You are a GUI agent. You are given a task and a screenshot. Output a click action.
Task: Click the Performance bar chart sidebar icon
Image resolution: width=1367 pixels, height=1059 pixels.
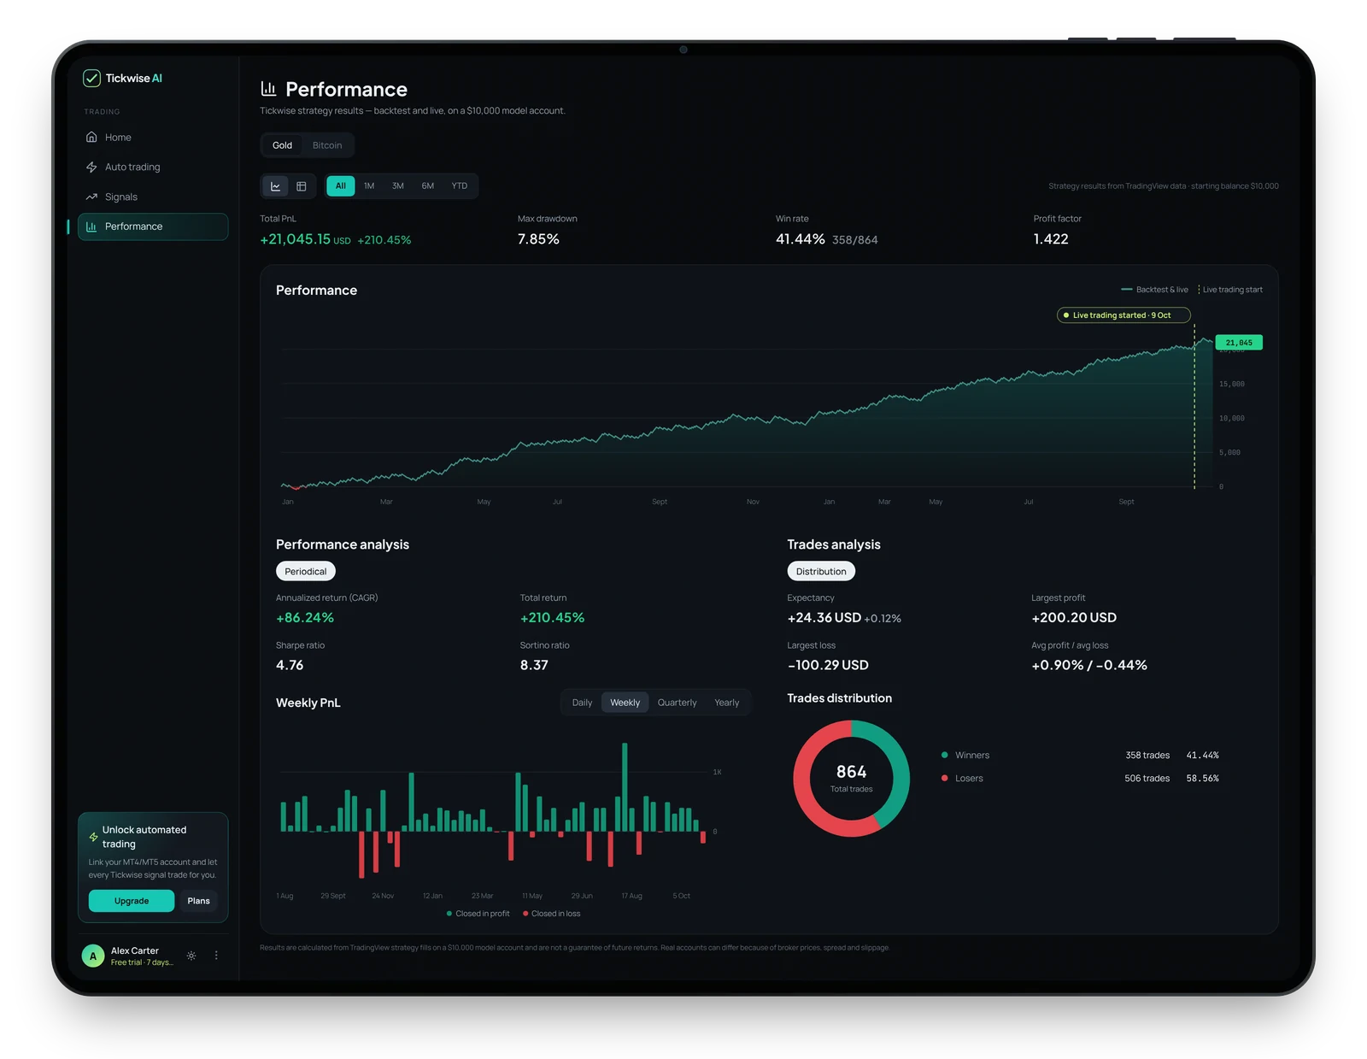pyautogui.click(x=91, y=227)
